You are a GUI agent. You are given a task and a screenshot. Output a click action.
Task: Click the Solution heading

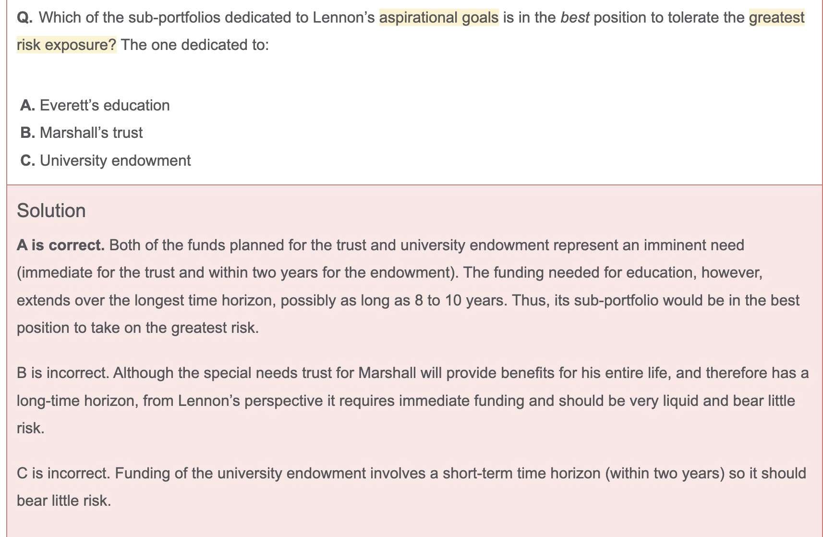tap(51, 211)
